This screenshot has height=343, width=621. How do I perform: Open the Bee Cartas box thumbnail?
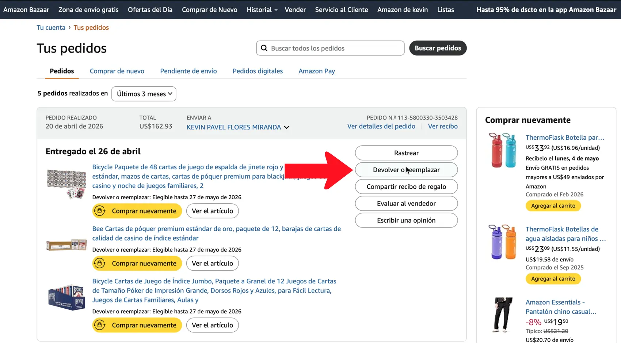pyautogui.click(x=66, y=245)
